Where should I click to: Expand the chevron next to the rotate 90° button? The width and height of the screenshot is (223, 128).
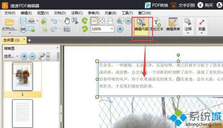[48, 56]
